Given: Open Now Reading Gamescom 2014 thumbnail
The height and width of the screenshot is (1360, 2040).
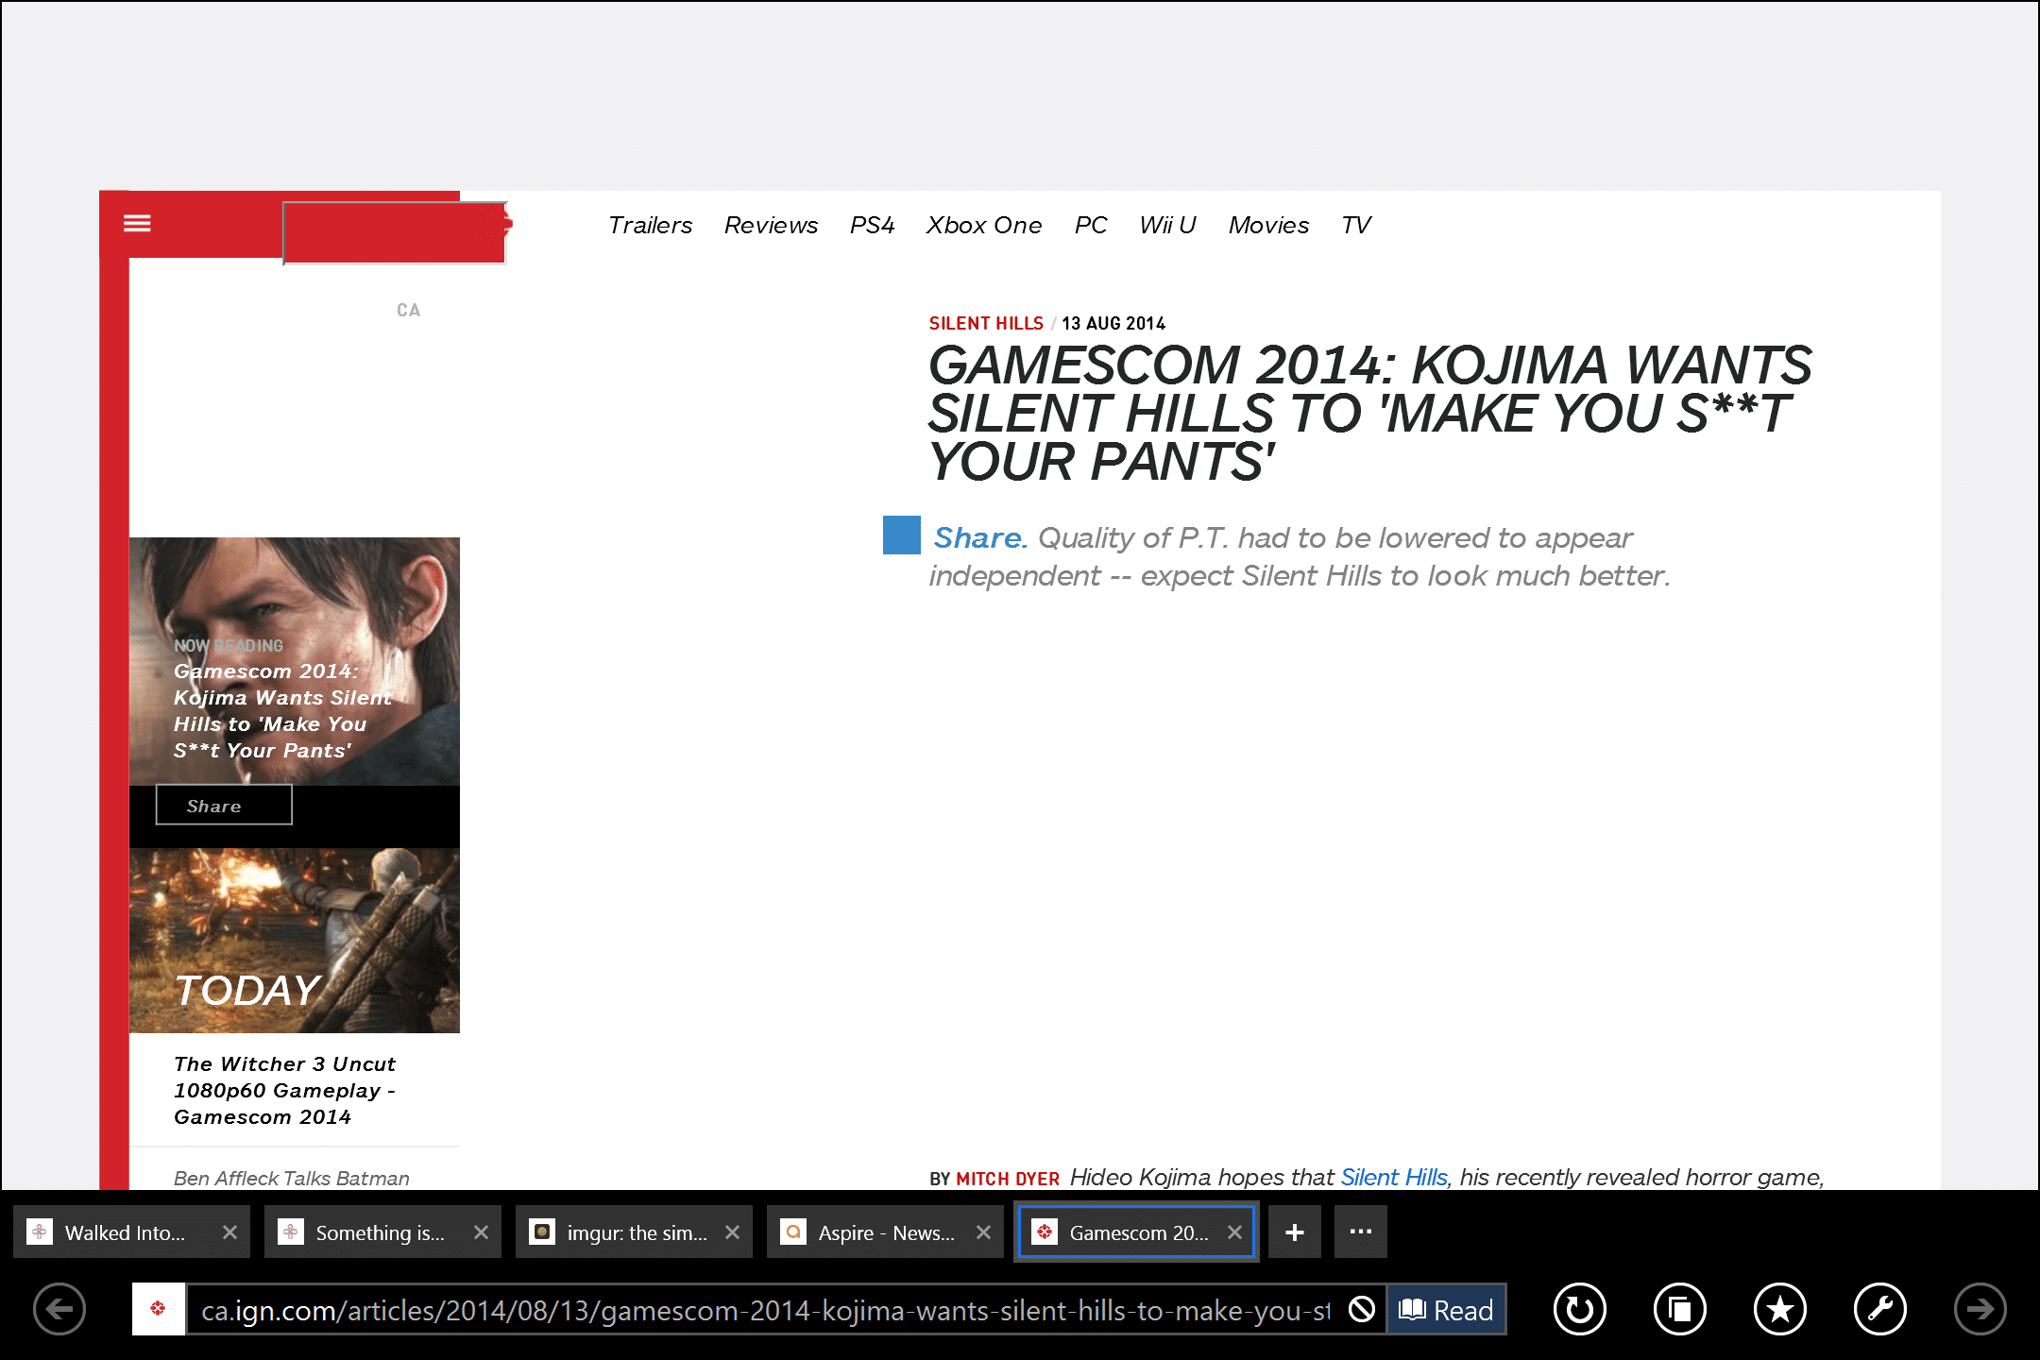Looking at the screenshot, I should 294,661.
